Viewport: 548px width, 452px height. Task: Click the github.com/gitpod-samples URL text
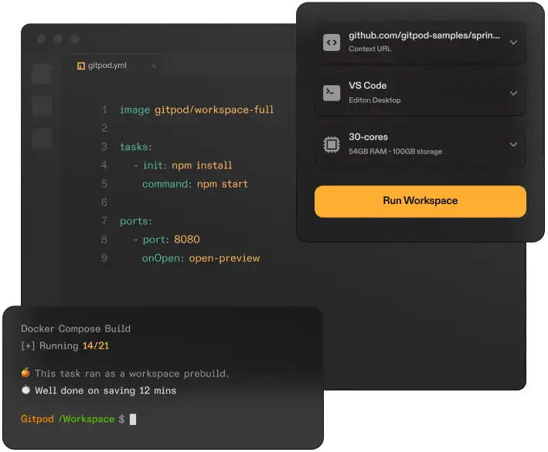[x=424, y=36]
